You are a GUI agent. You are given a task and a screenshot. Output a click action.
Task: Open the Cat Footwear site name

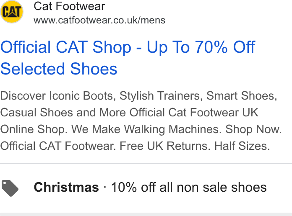click(x=69, y=6)
